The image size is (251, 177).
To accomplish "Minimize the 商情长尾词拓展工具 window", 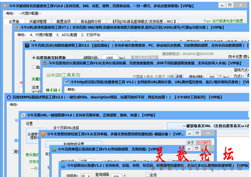I will click(189, 148).
